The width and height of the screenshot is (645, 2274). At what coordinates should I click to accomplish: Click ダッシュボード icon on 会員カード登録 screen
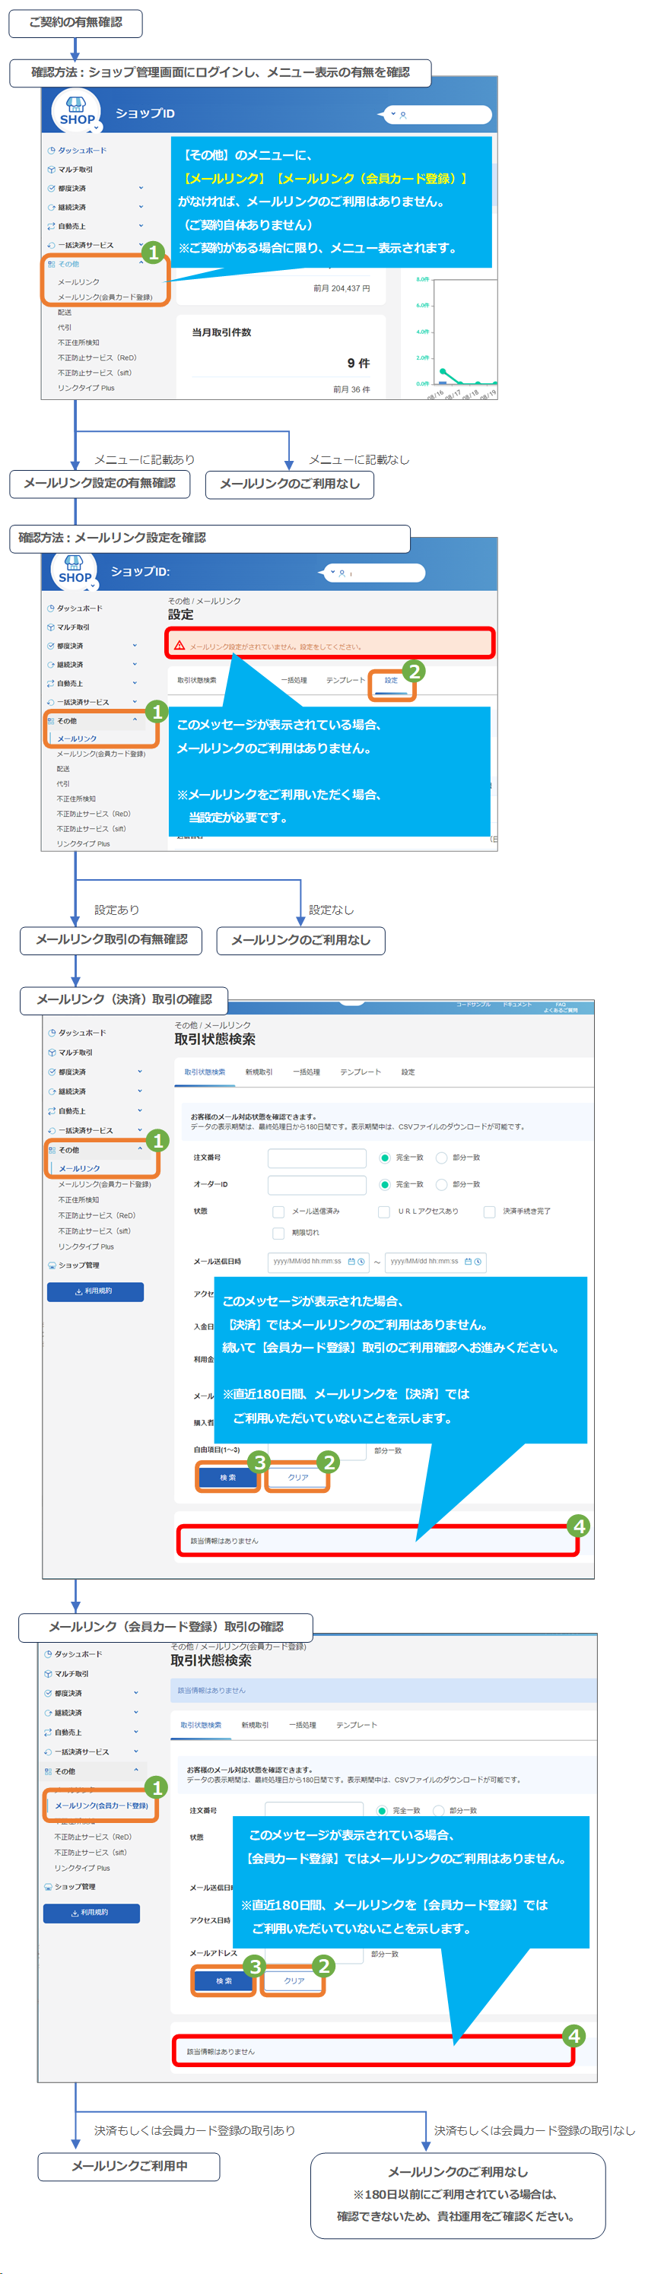click(48, 1654)
